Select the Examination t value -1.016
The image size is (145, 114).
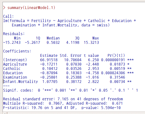(92, 77)
